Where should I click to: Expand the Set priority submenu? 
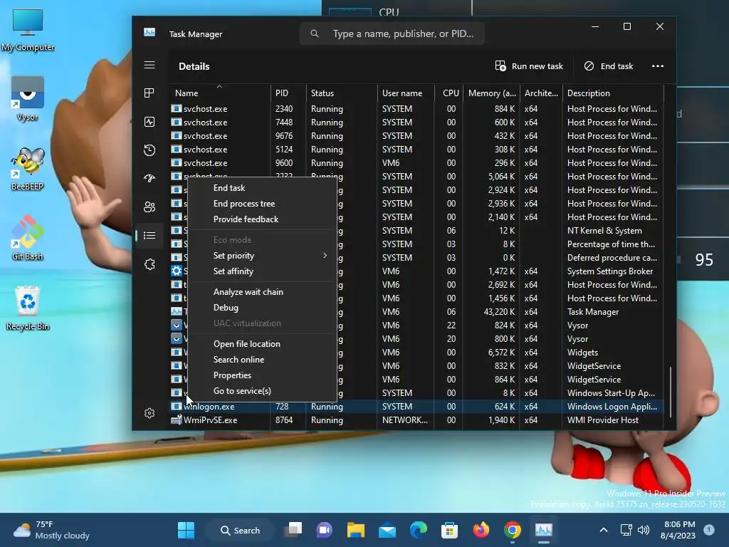(263, 256)
